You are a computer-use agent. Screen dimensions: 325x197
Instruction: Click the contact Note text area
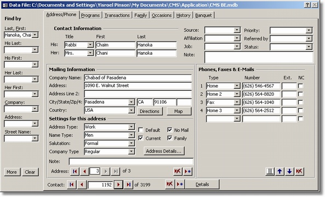click(x=259, y=57)
